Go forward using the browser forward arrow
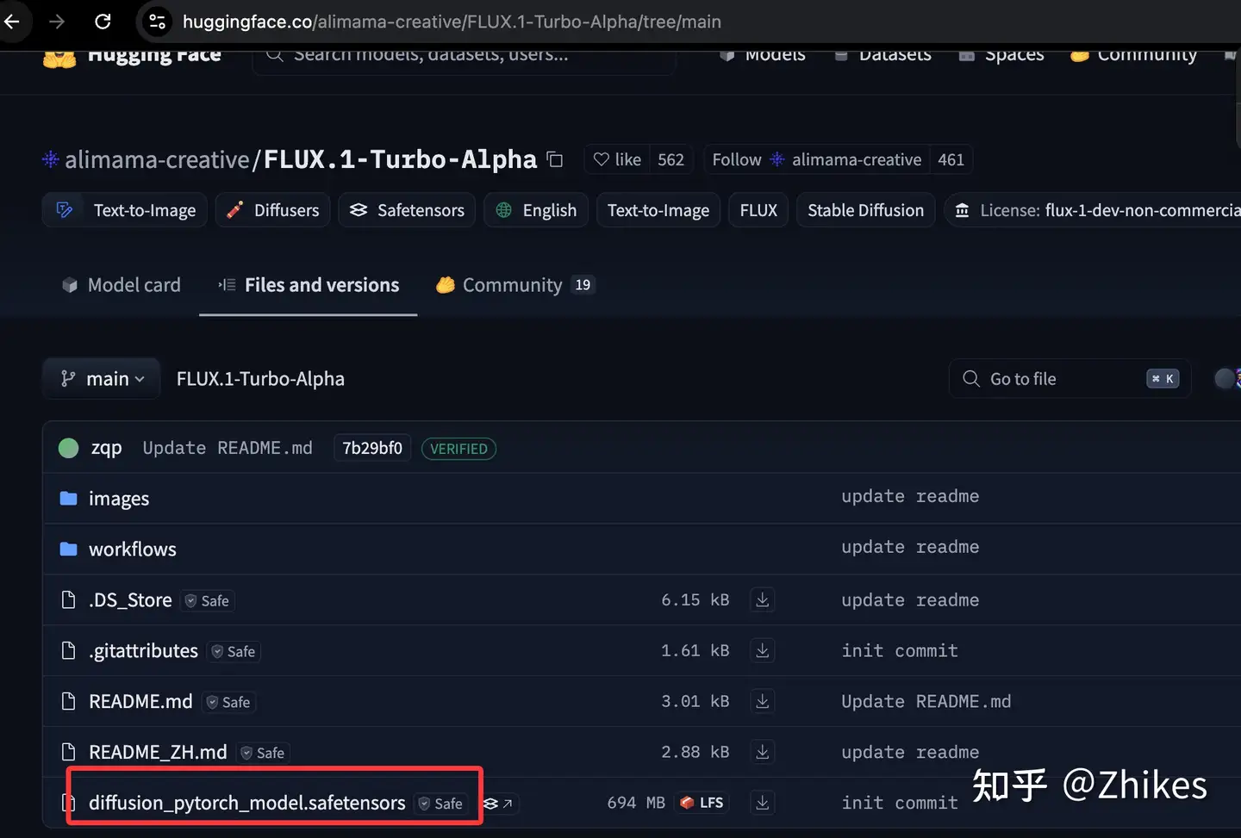 click(x=57, y=22)
